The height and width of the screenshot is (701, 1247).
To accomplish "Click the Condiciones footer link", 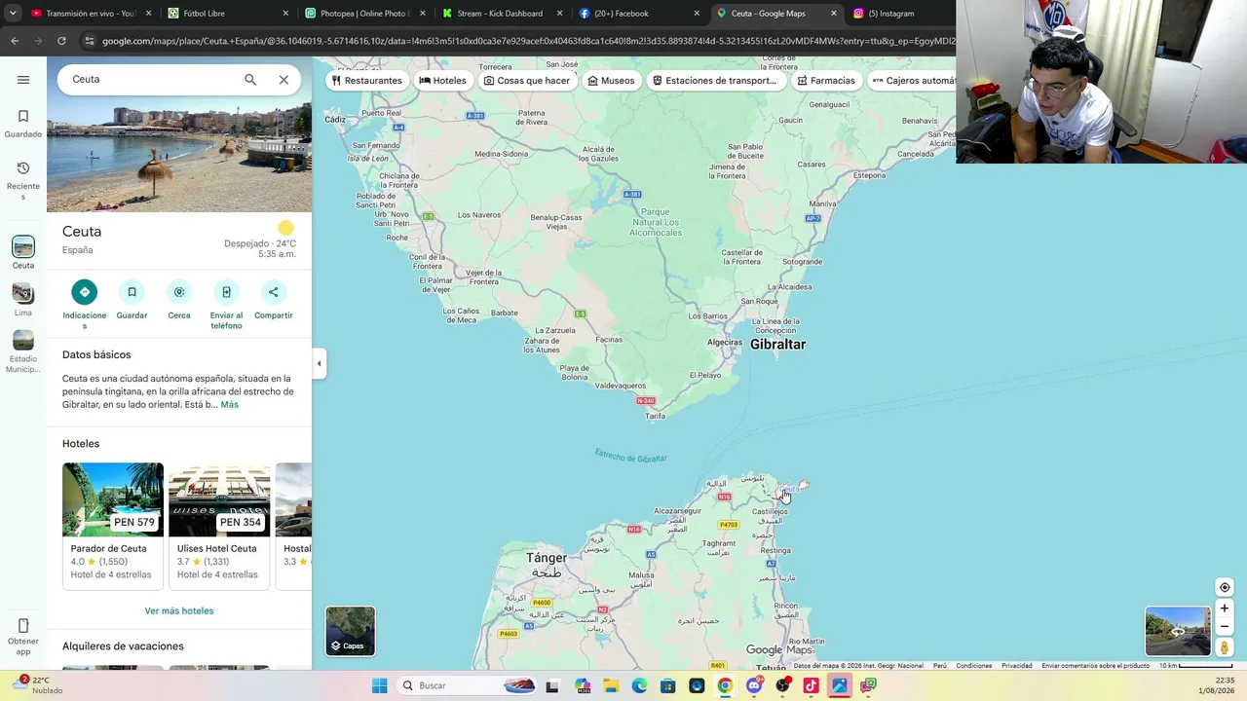I will 974,666.
